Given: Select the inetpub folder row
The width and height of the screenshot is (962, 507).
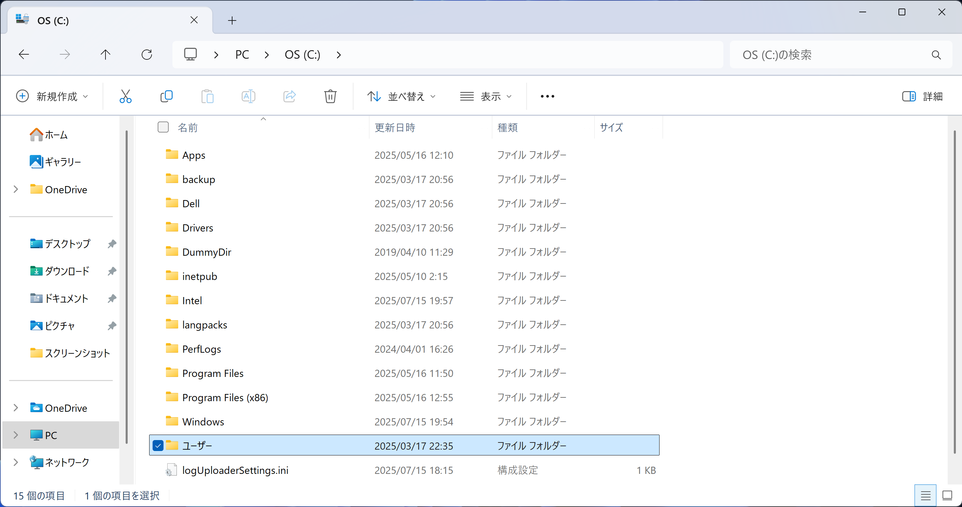Looking at the screenshot, I should coord(404,276).
